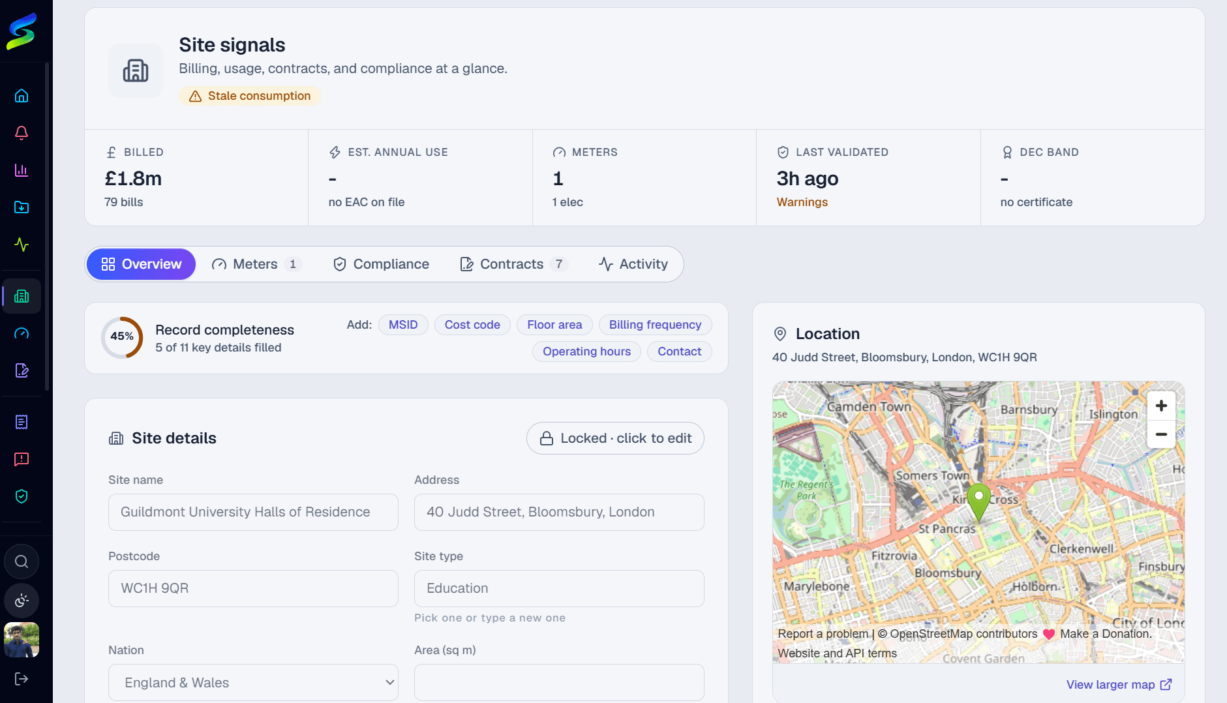Open the user avatar profile
This screenshot has height=703, width=1227.
(22, 640)
